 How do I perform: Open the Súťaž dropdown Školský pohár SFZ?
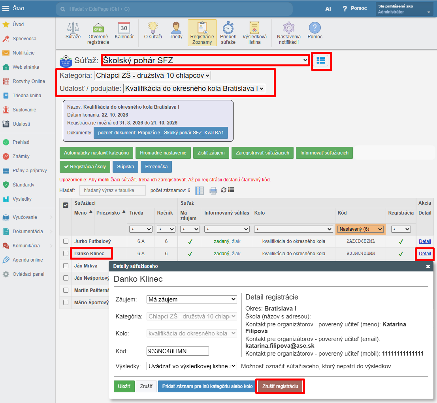205,60
